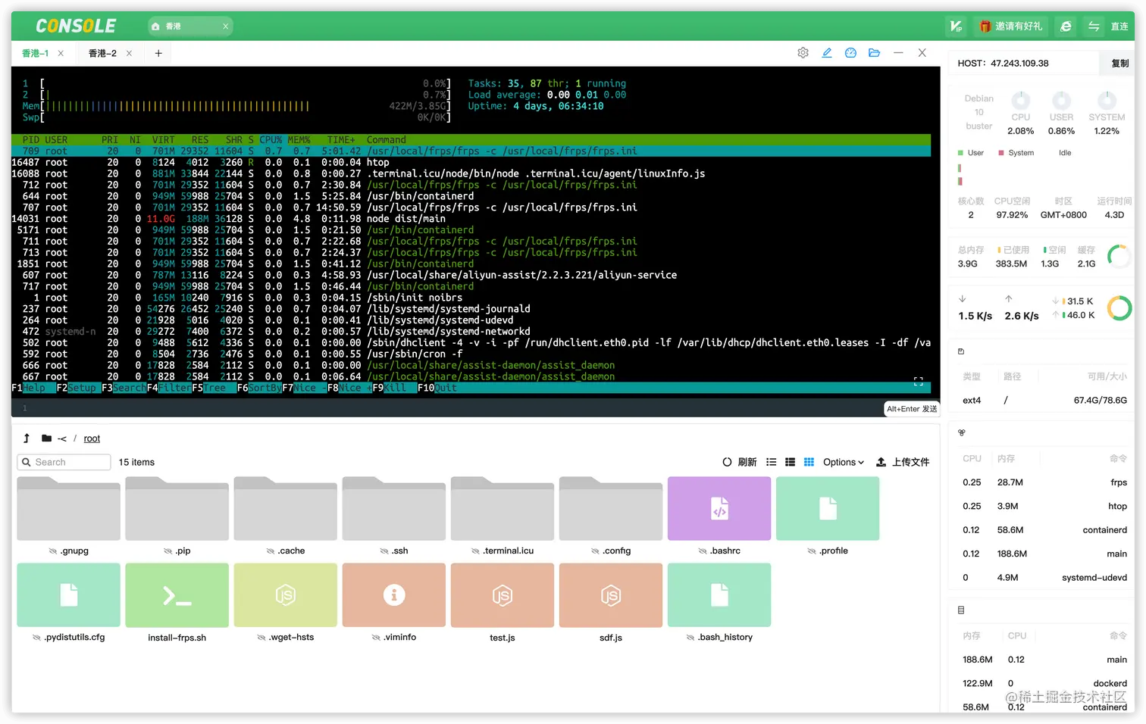Select the .bashrc file icon
Viewport: 1146px width, 724px height.
point(719,508)
